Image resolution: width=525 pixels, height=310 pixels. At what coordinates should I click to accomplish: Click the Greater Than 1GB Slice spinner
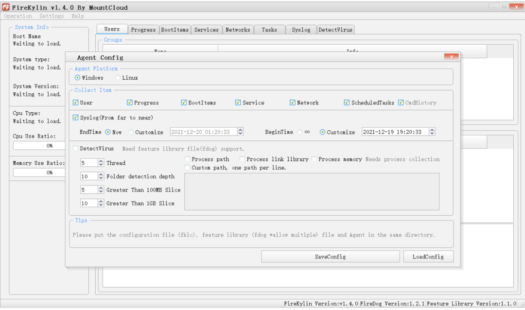click(101, 203)
